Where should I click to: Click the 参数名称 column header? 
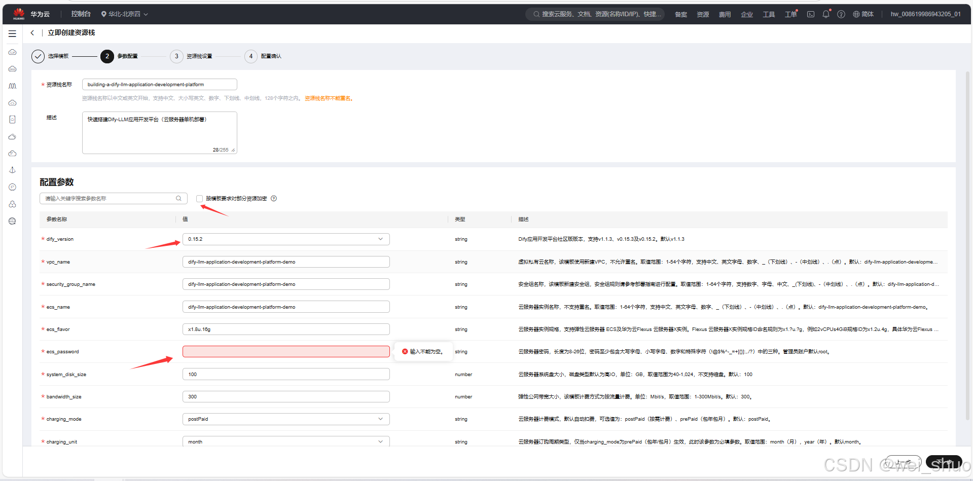(57, 219)
